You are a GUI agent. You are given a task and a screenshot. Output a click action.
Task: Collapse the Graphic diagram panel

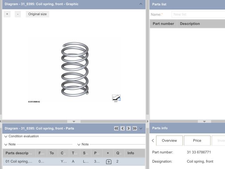[x=141, y=4]
